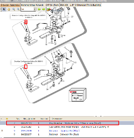Screen dimensions: 134x138
Task: Activate the hand pan tool
Action: click(9, 9)
